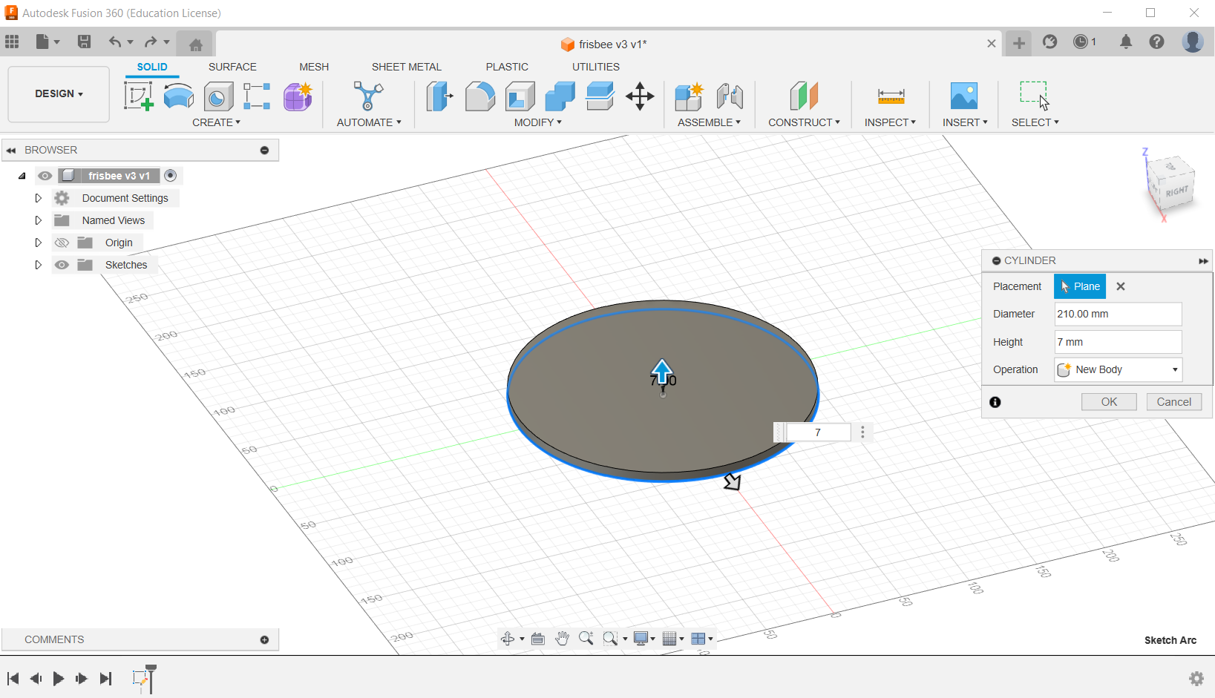Click the Diameter input field
1215x698 pixels.
point(1118,314)
